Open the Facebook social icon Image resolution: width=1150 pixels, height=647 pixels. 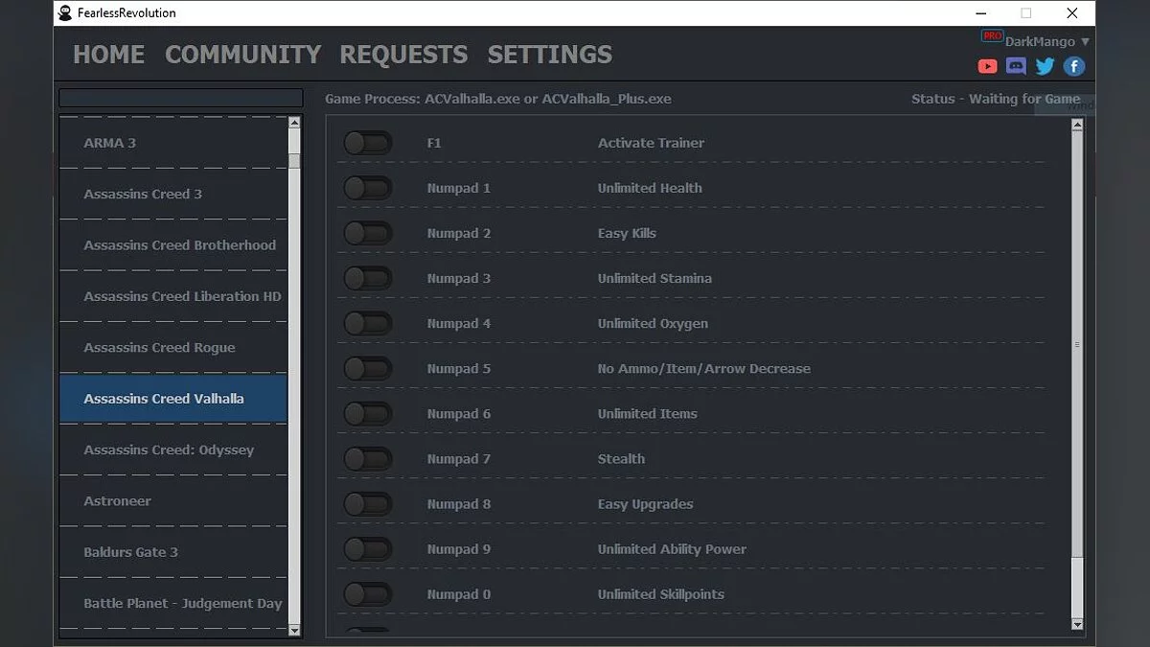(x=1074, y=66)
